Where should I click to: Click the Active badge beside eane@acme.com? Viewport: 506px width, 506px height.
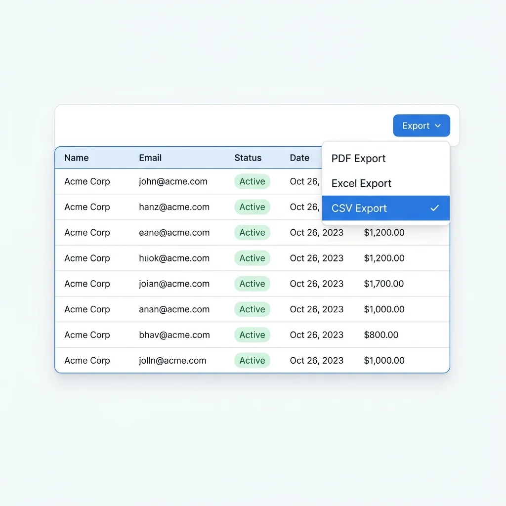click(x=252, y=232)
